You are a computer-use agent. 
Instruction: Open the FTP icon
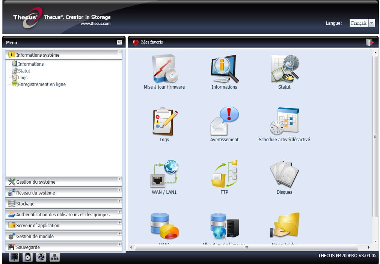click(225, 174)
